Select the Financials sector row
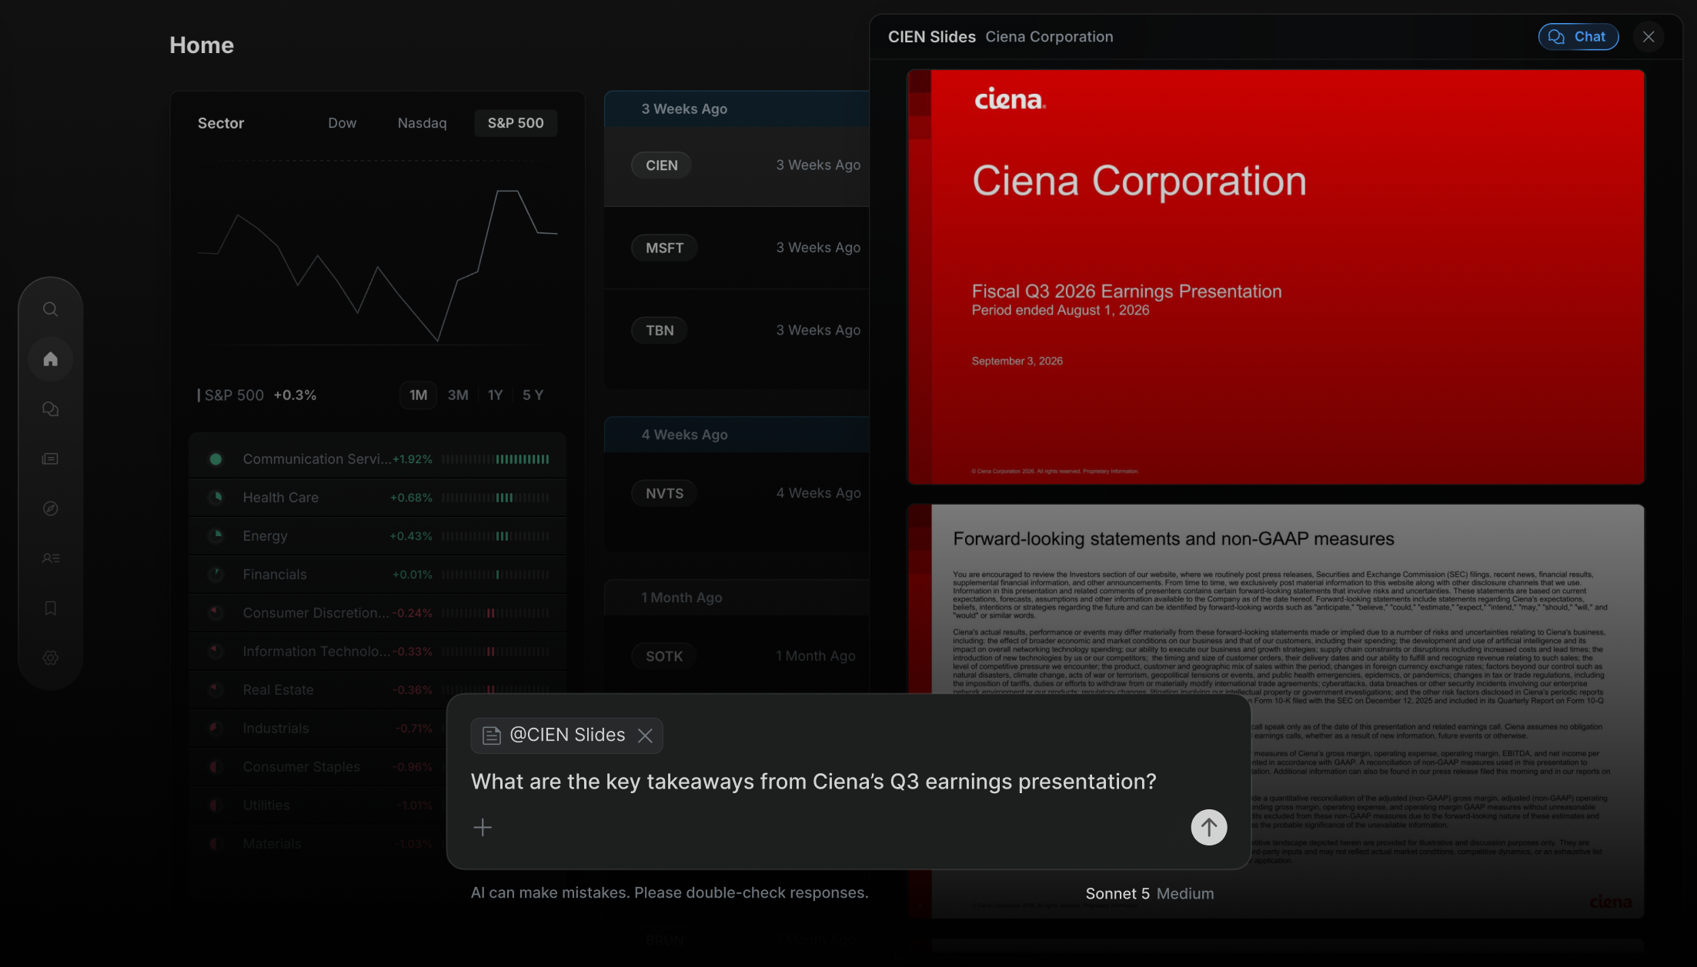 click(x=377, y=575)
